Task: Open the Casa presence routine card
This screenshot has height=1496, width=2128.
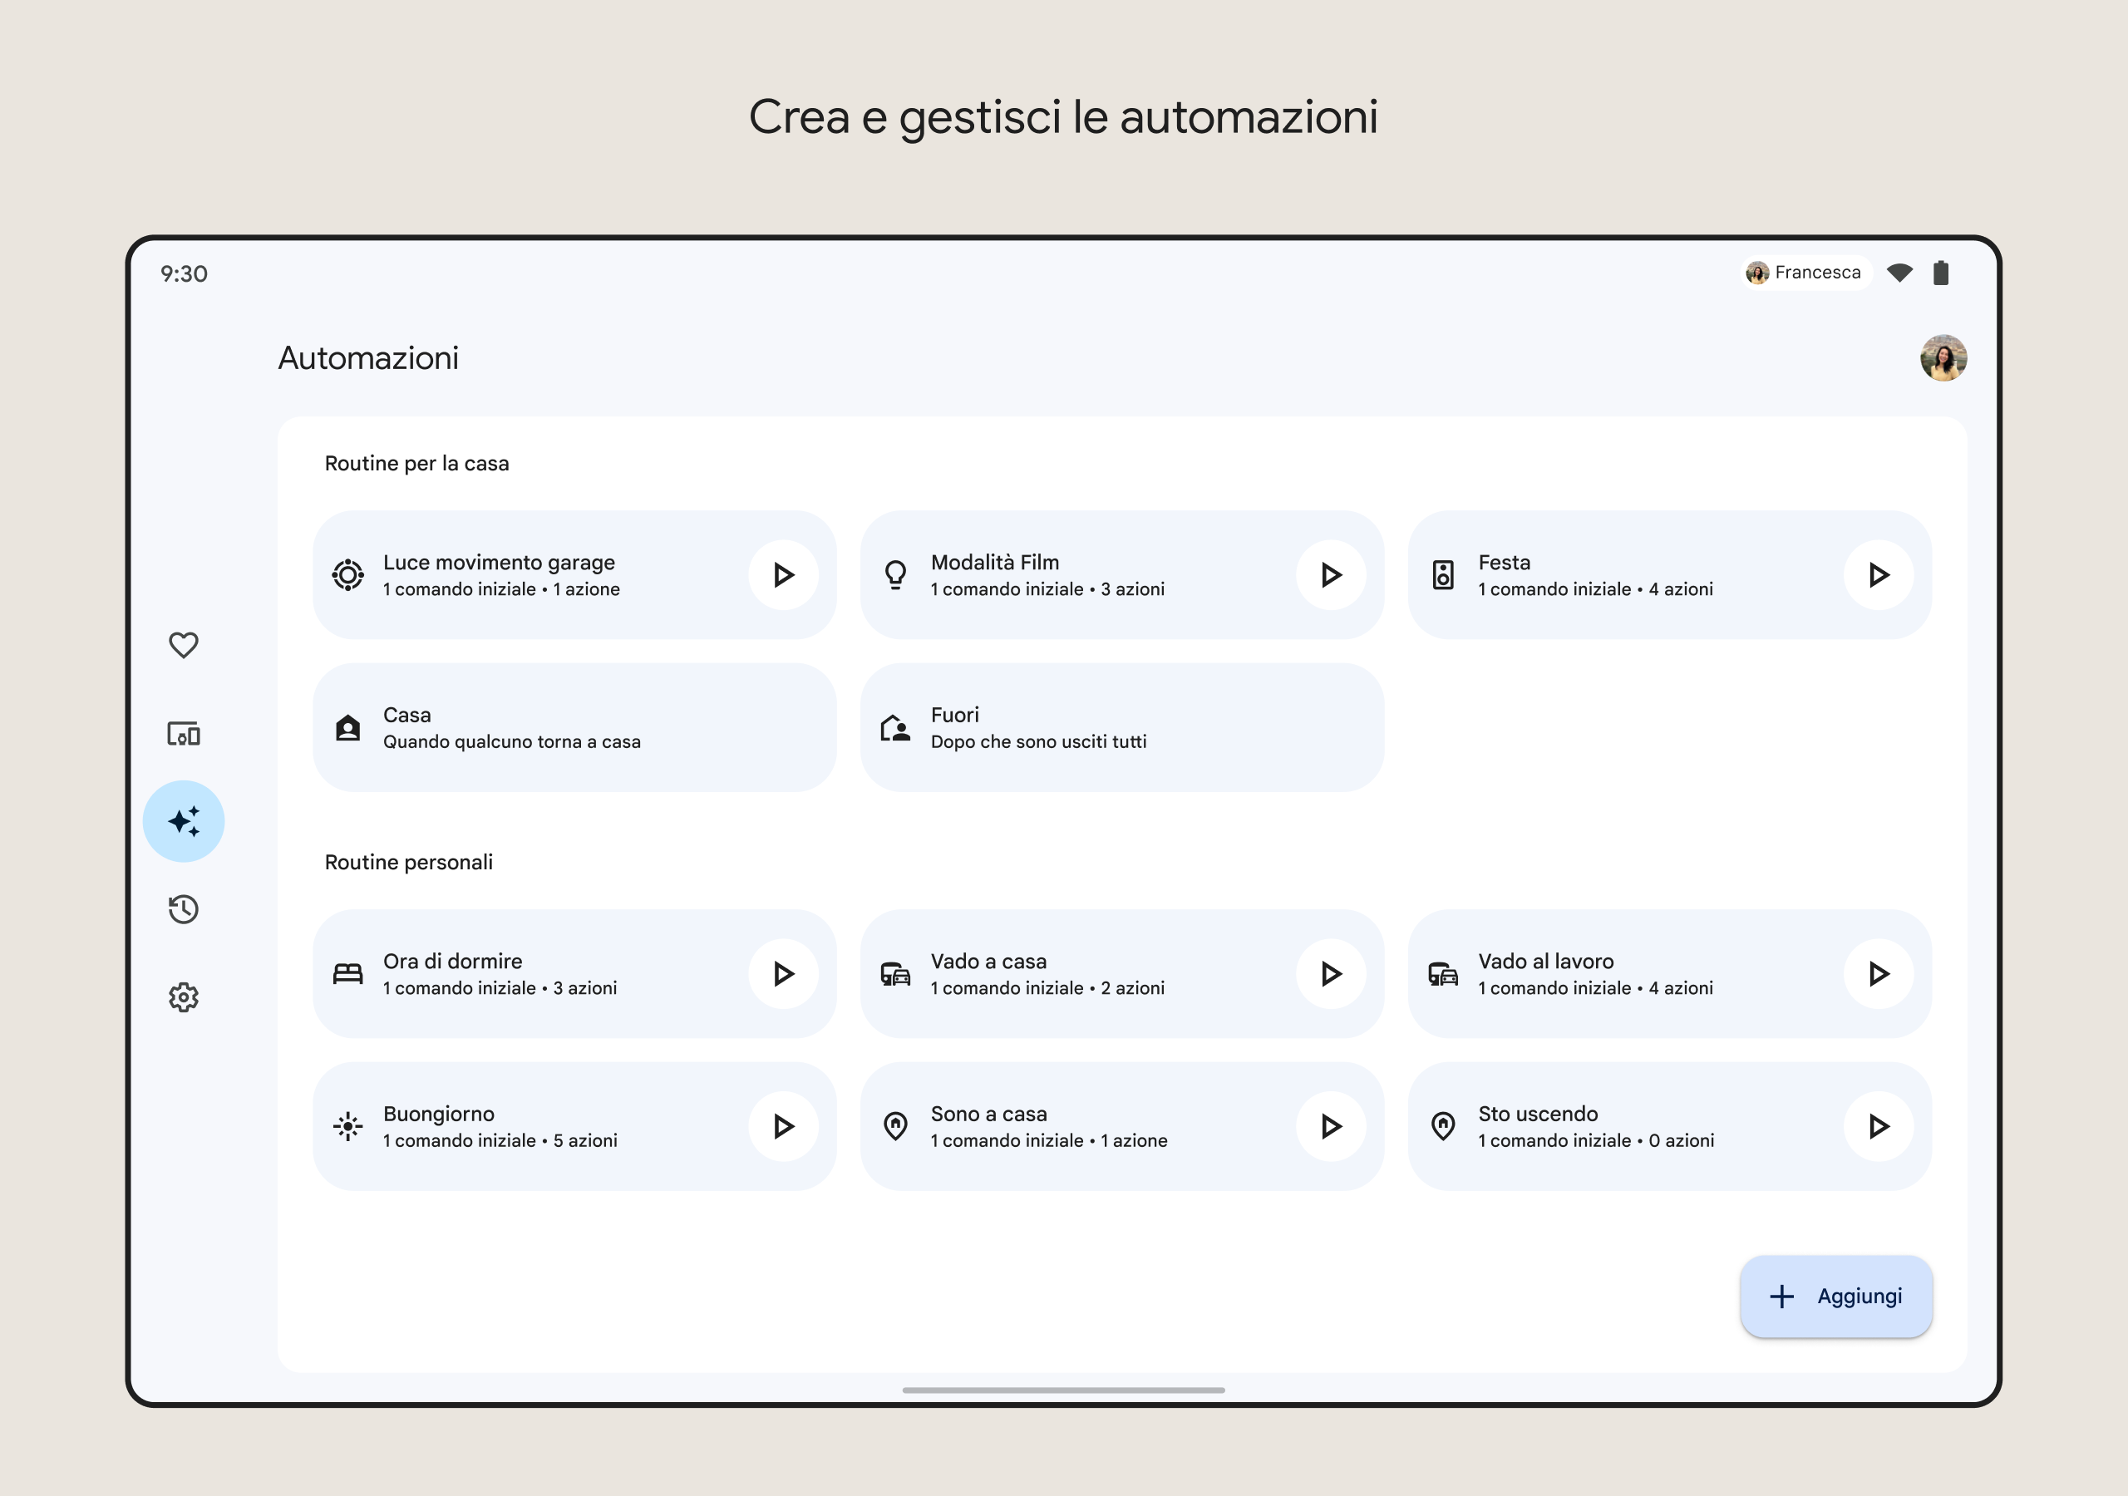Action: point(574,727)
